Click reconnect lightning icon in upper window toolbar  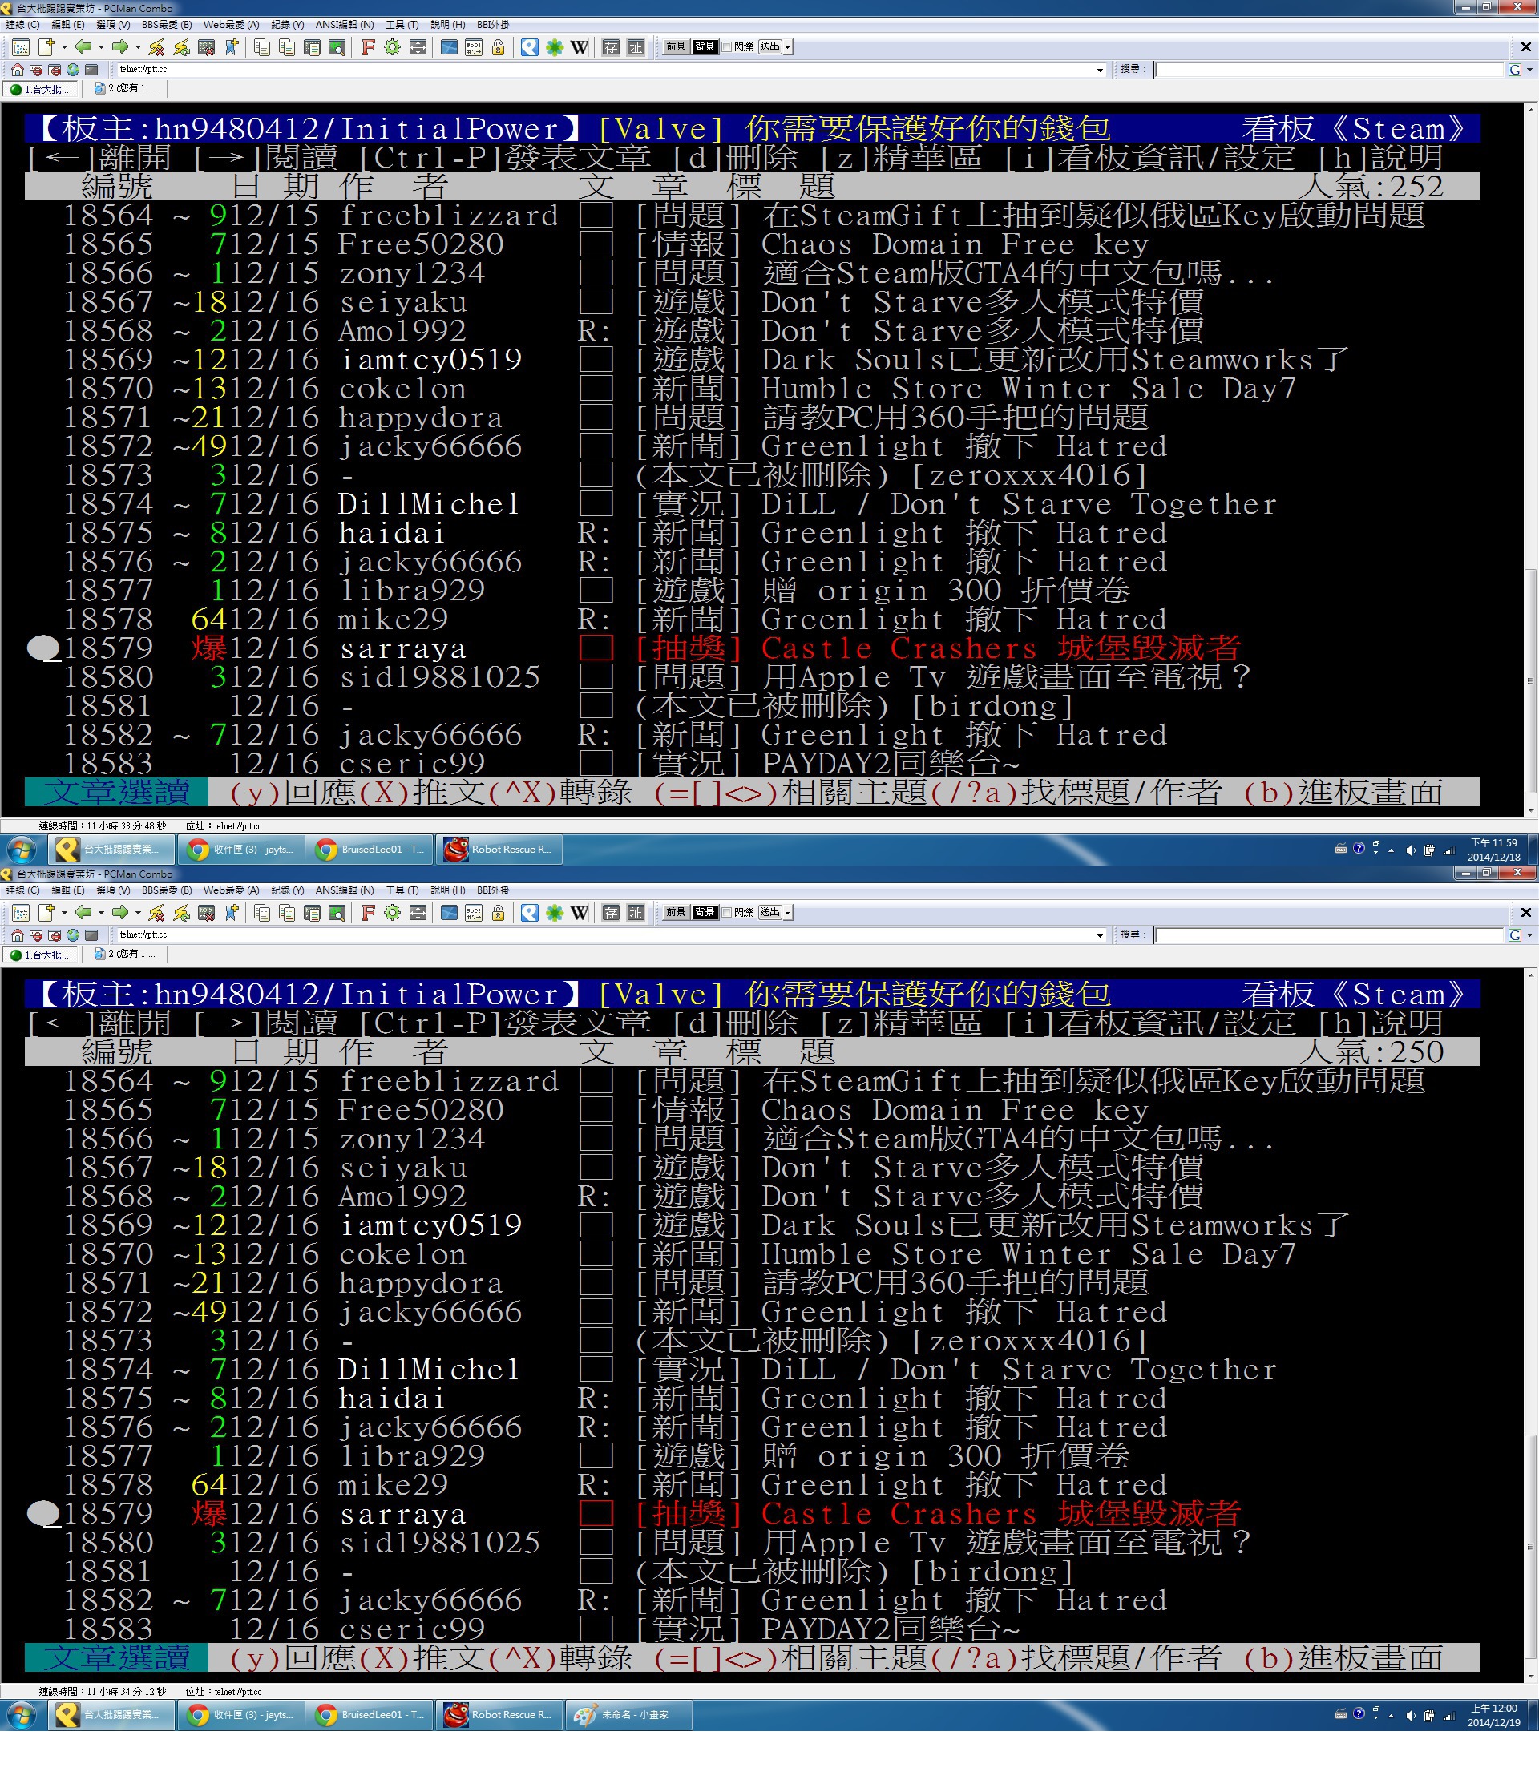[182, 47]
